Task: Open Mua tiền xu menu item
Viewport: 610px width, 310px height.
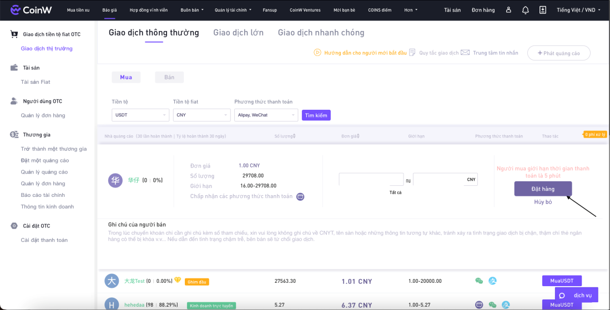Action: tap(78, 10)
